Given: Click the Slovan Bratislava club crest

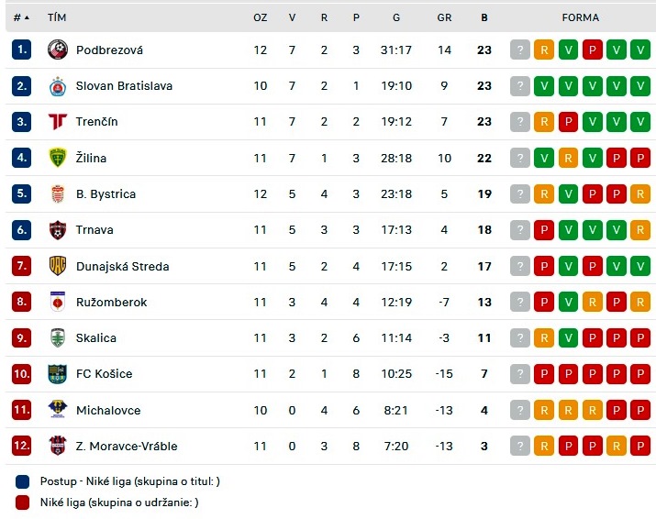Looking at the screenshot, I should (x=58, y=86).
